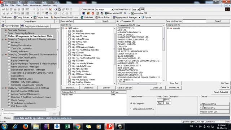Click the checkmark box toolbar icon

pyautogui.click(x=88, y=13)
